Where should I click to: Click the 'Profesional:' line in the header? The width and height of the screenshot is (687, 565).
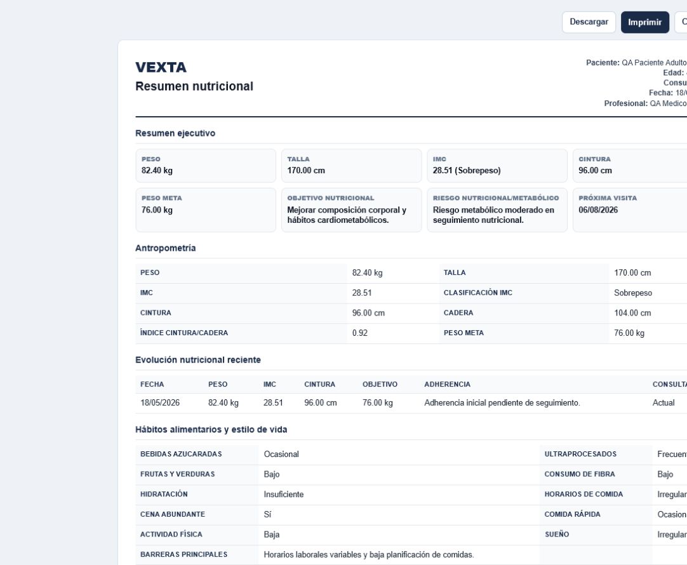tap(645, 103)
